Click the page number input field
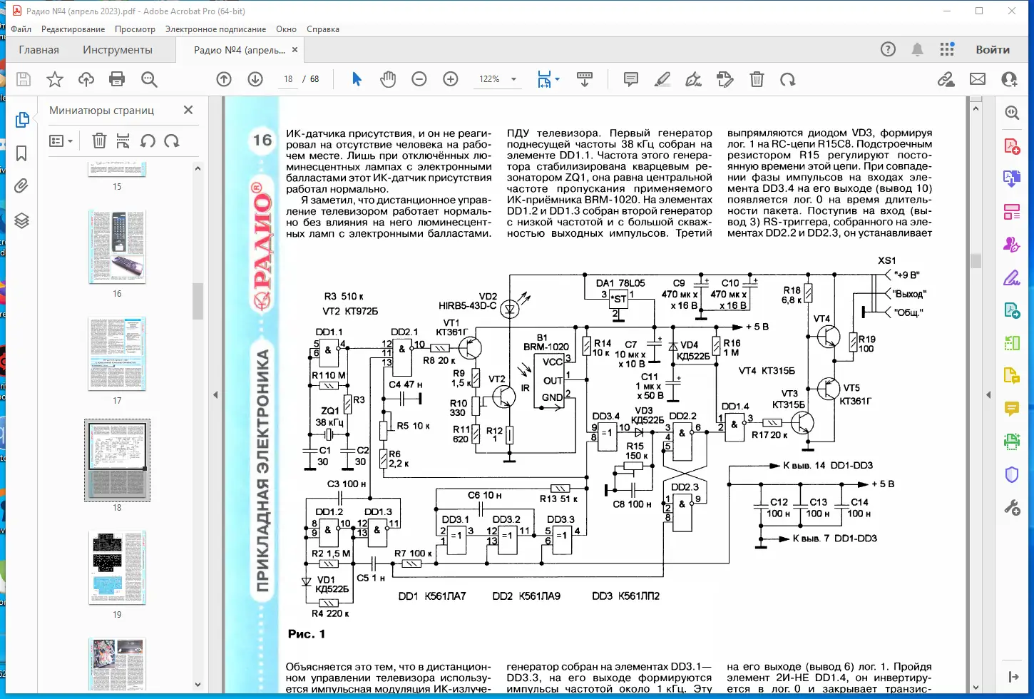This screenshot has width=1034, height=699. tap(288, 79)
